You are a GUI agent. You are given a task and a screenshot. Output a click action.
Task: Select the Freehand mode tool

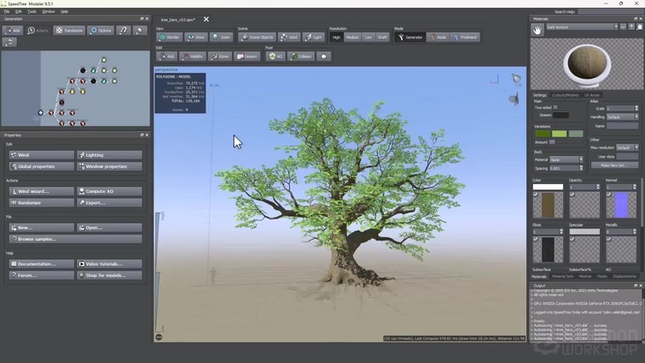465,37
